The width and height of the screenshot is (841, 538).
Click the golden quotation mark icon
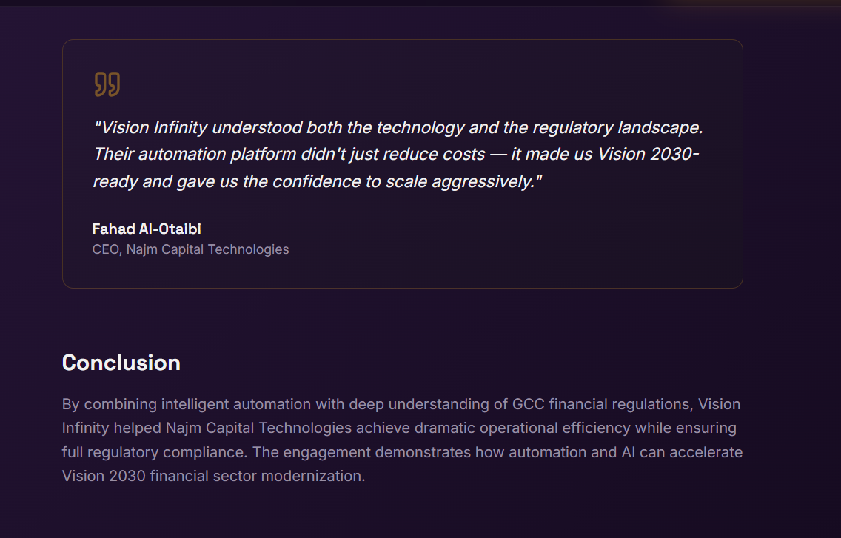pyautogui.click(x=107, y=84)
